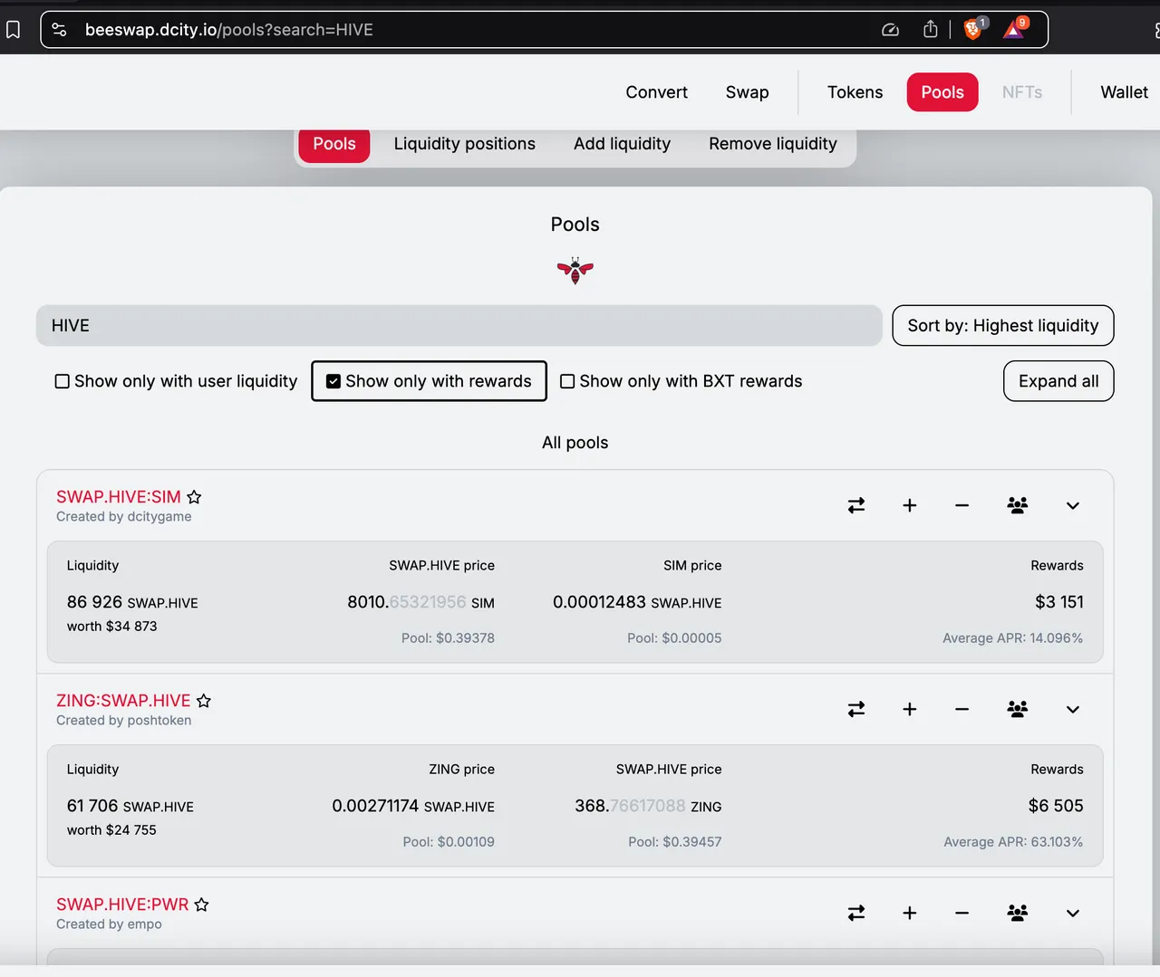The width and height of the screenshot is (1160, 977).
Task: Click the HIVE pool search field
Action: click(x=459, y=325)
